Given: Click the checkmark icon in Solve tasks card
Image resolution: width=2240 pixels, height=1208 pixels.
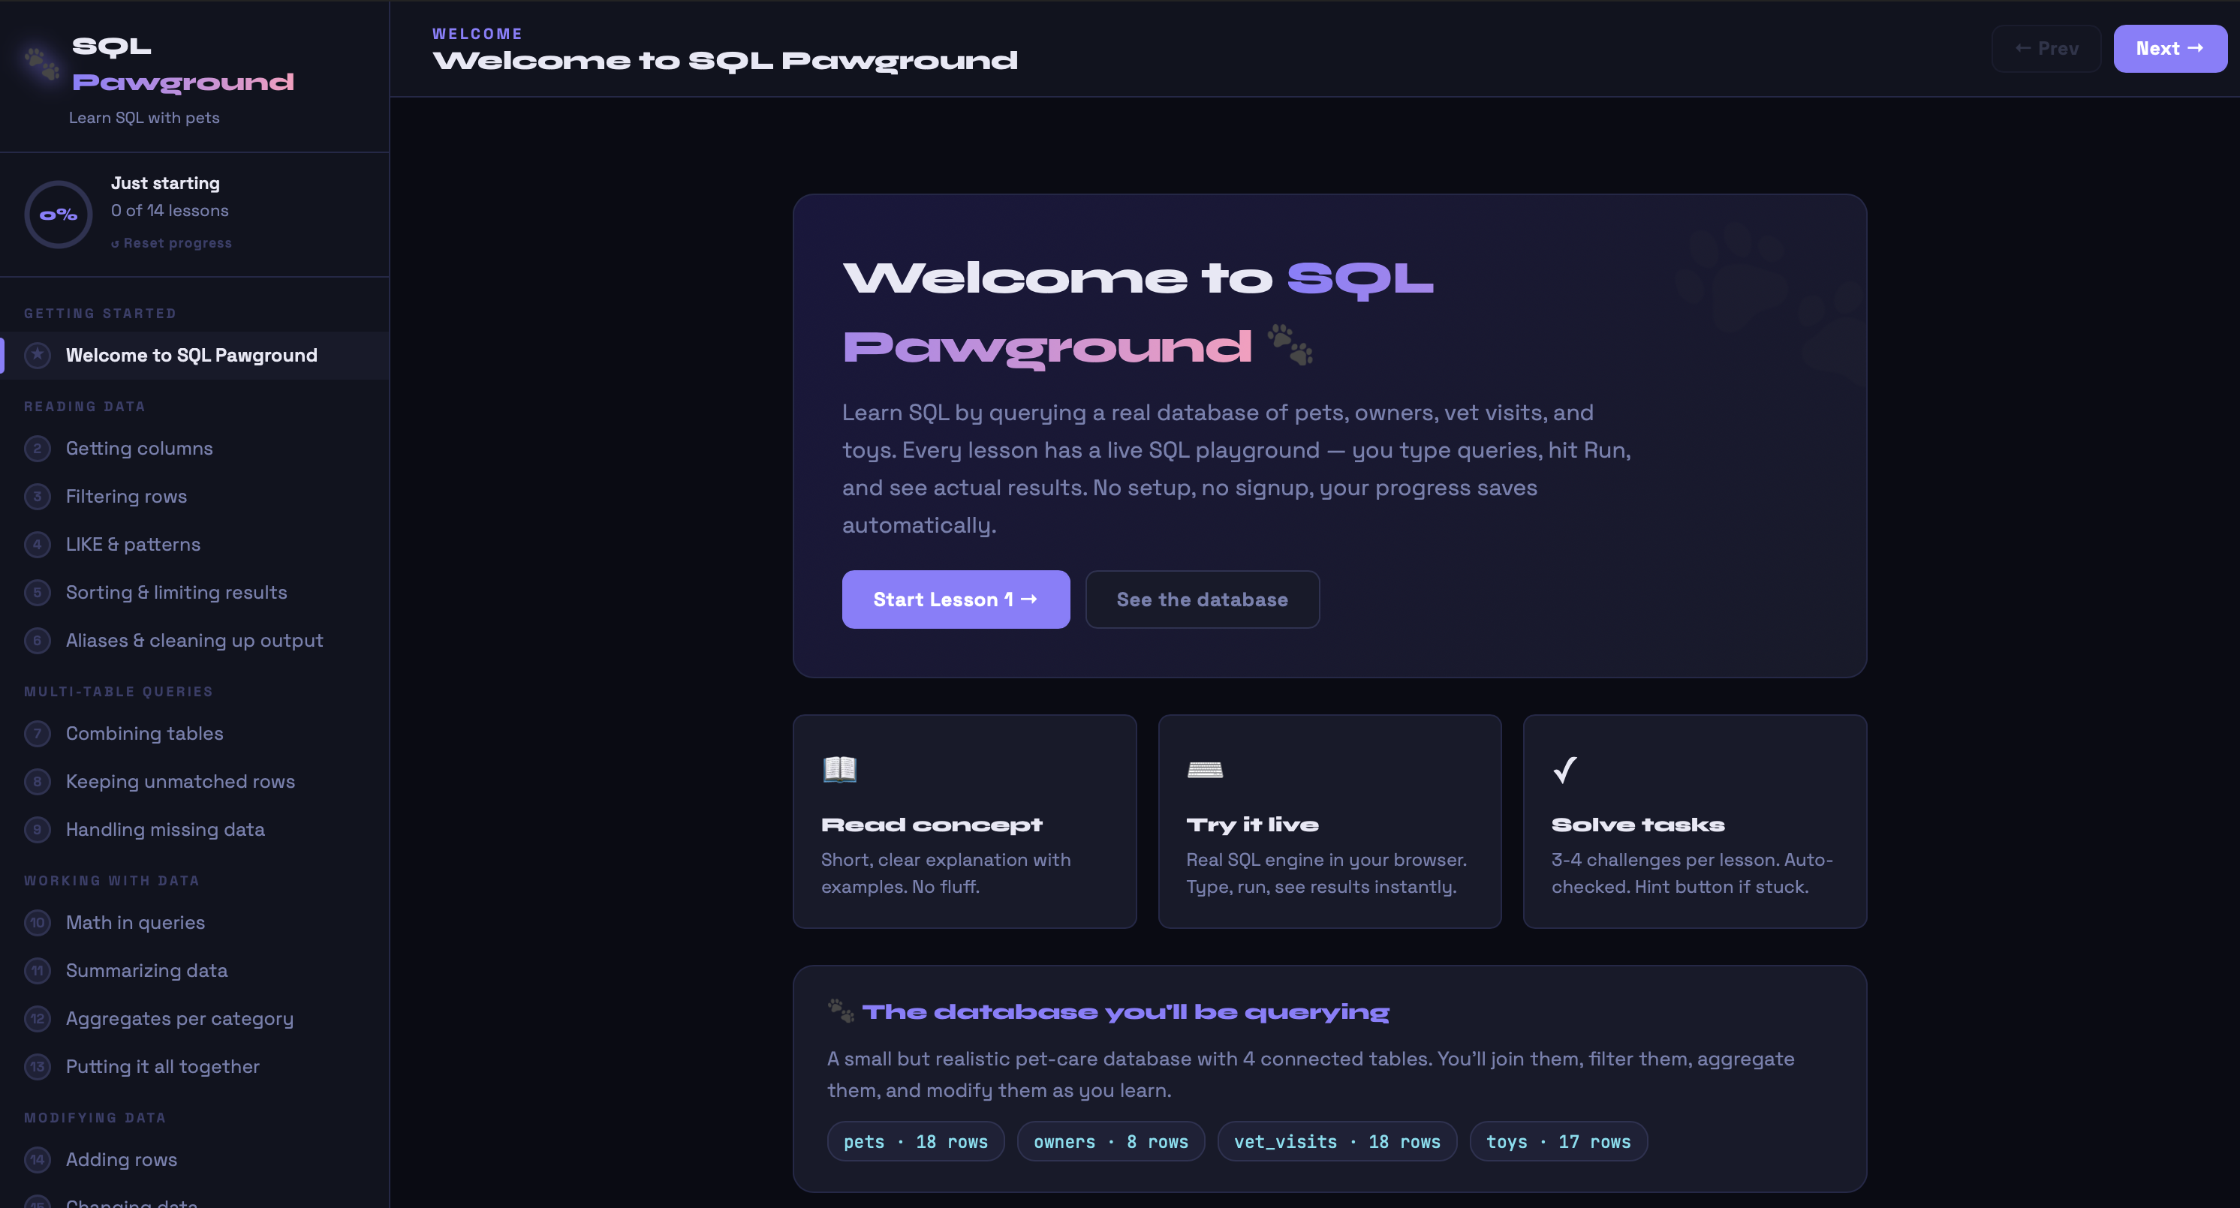Looking at the screenshot, I should (1565, 769).
